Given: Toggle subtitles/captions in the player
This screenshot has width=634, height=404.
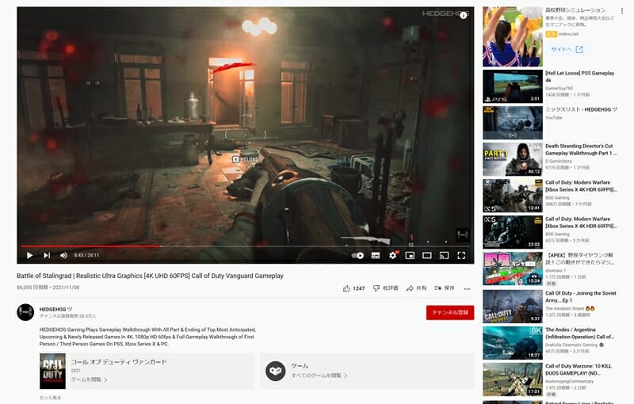Looking at the screenshot, I should coord(376,255).
